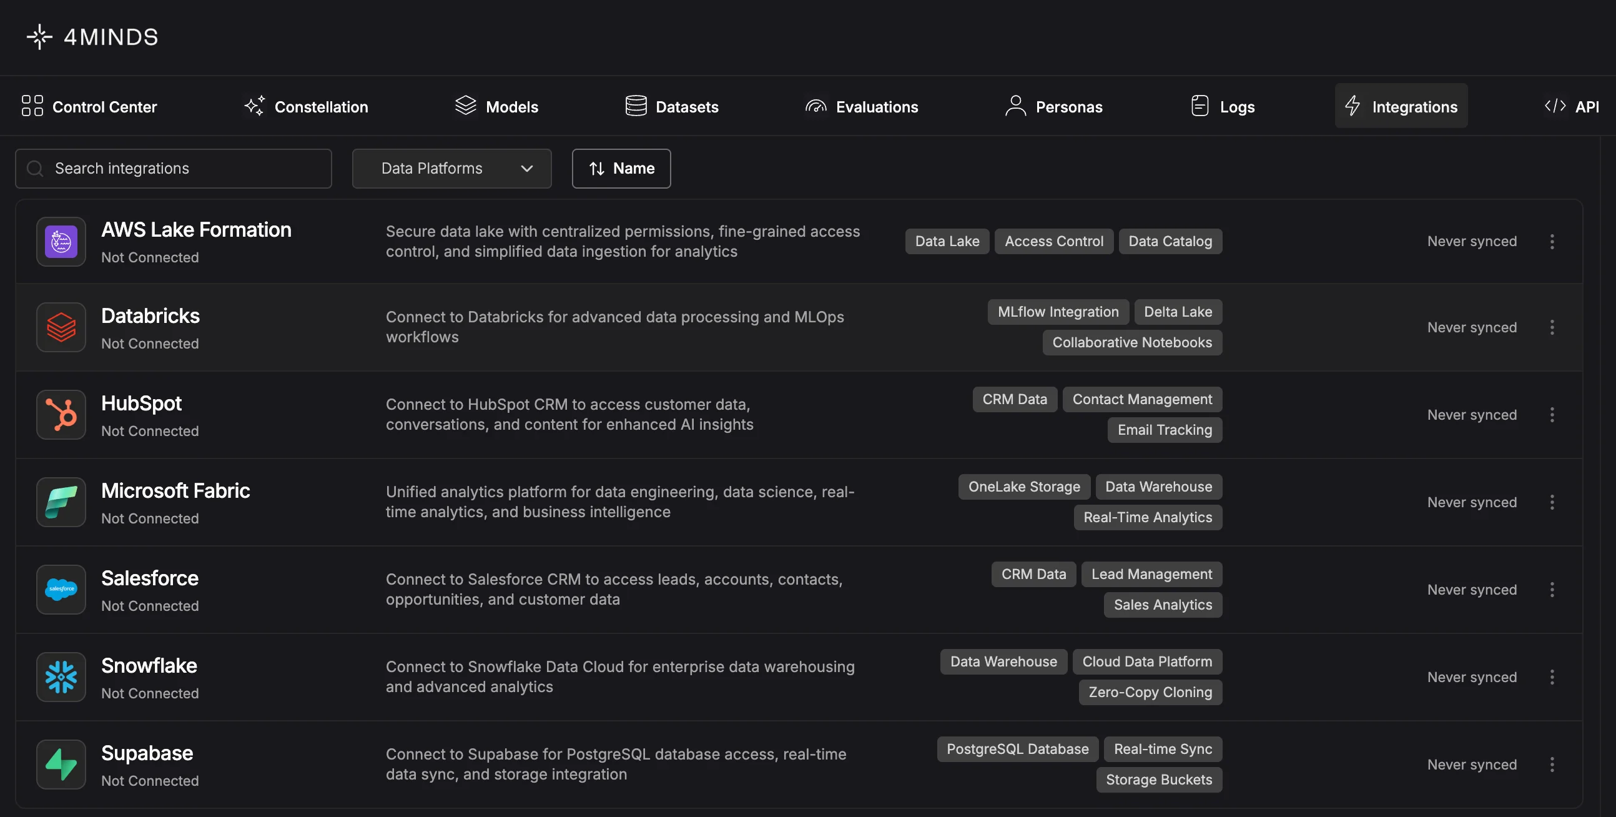The image size is (1616, 817).
Task: Click the Real-Time Analytics tag
Action: click(x=1148, y=517)
